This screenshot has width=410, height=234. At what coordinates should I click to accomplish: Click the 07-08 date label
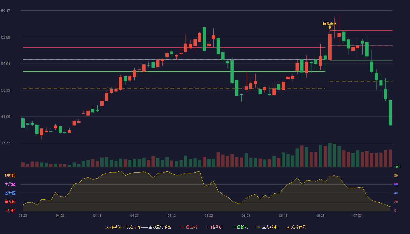pyautogui.click(x=358, y=216)
